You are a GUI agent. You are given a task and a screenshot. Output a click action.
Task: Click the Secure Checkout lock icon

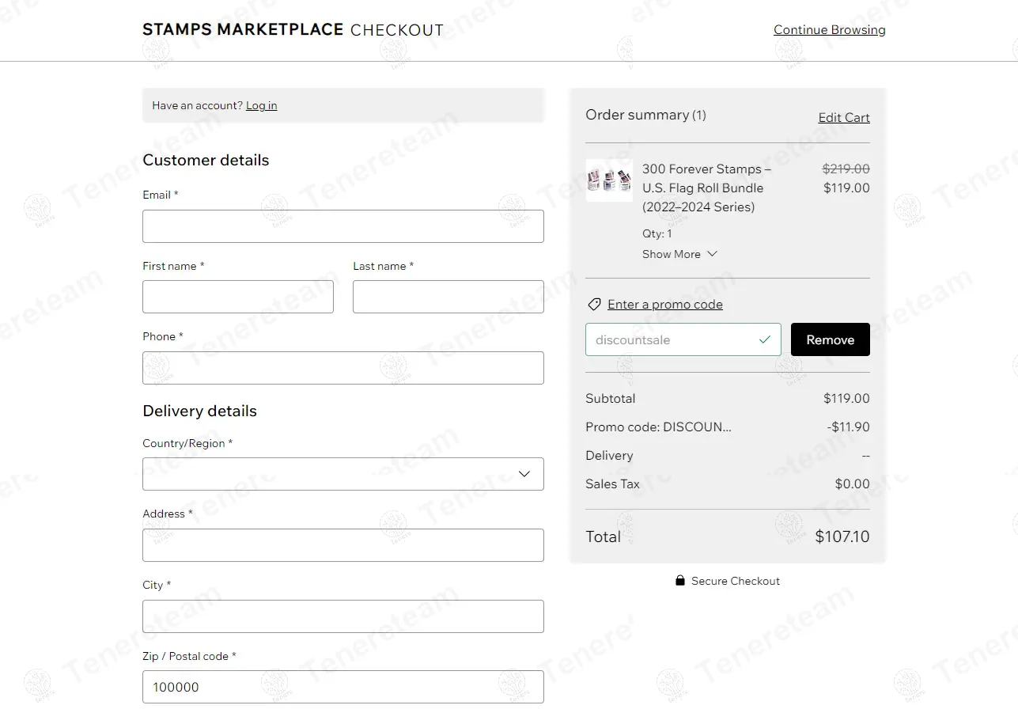(679, 581)
